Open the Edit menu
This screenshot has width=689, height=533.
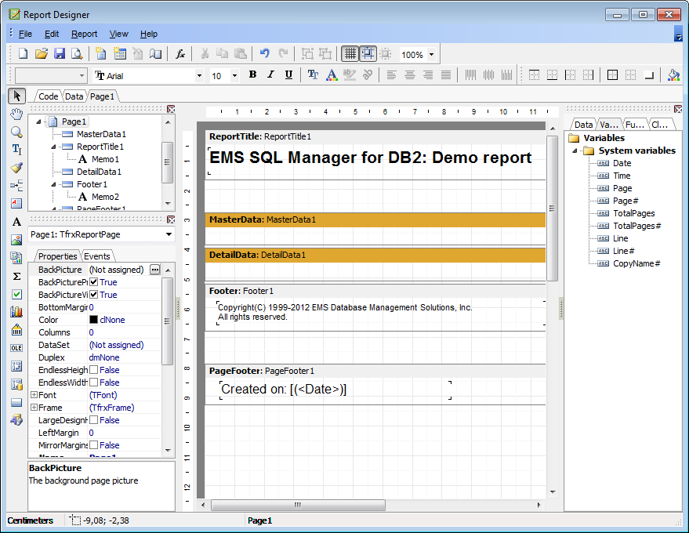point(52,34)
